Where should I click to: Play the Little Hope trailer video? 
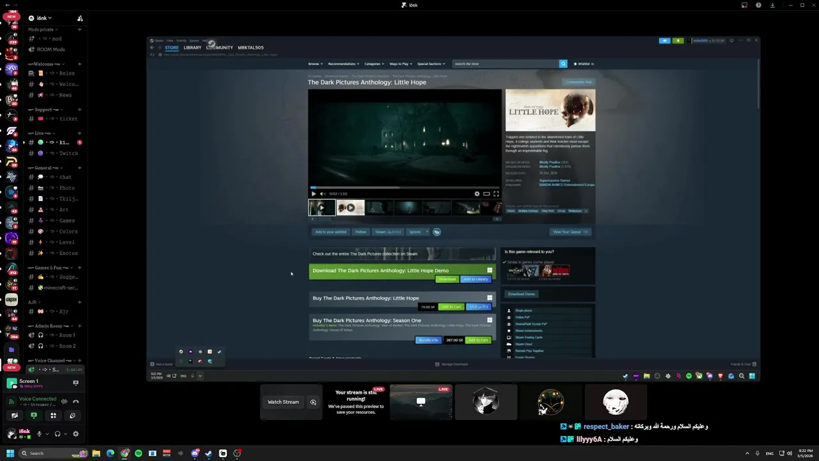(314, 193)
